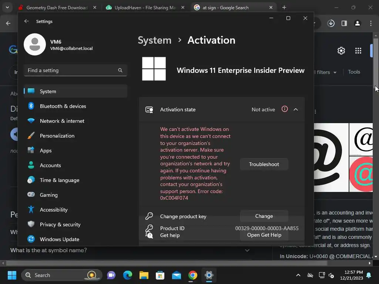379x284 pixels.
Task: Click the network display icon in tray
Action: pyautogui.click(x=322, y=275)
